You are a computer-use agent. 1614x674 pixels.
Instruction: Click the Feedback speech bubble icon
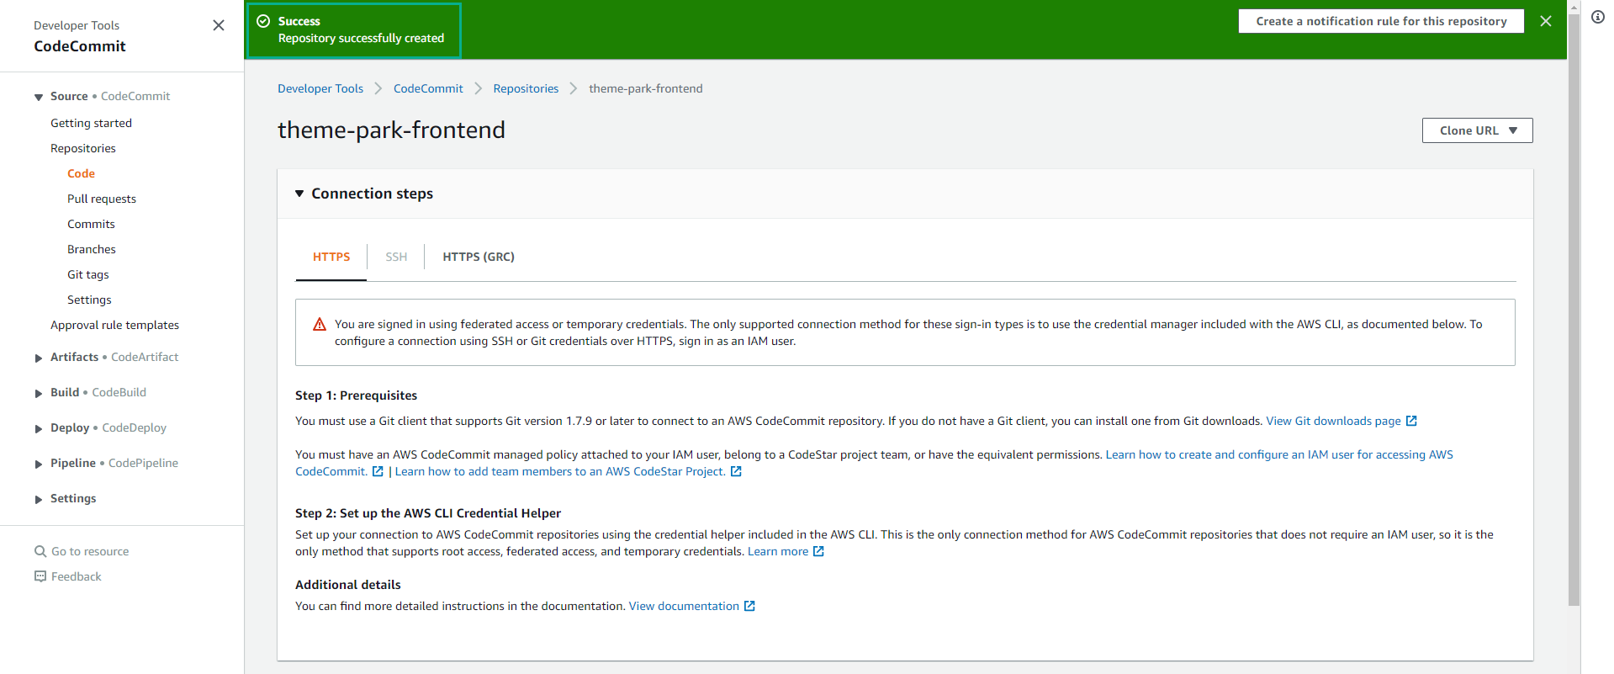pyautogui.click(x=40, y=576)
